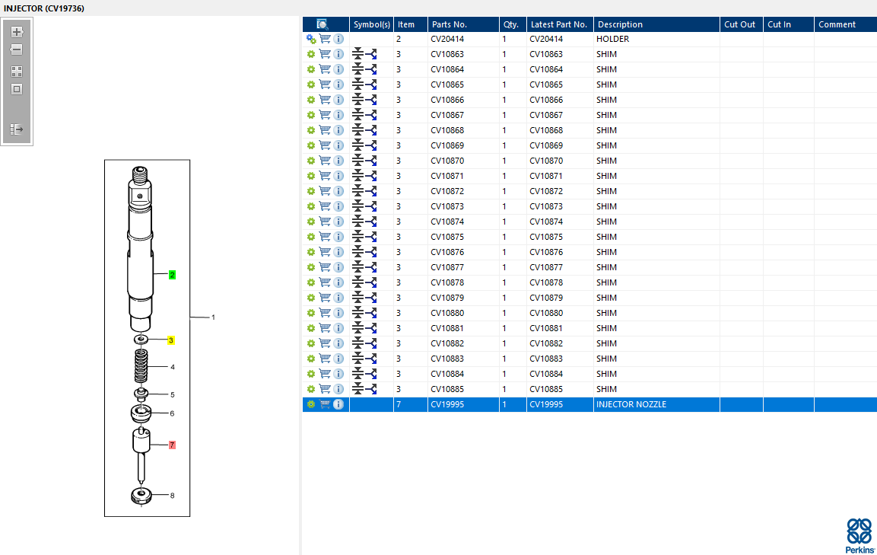Click callout 5 on the diagram
The width and height of the screenshot is (877, 555).
172,395
